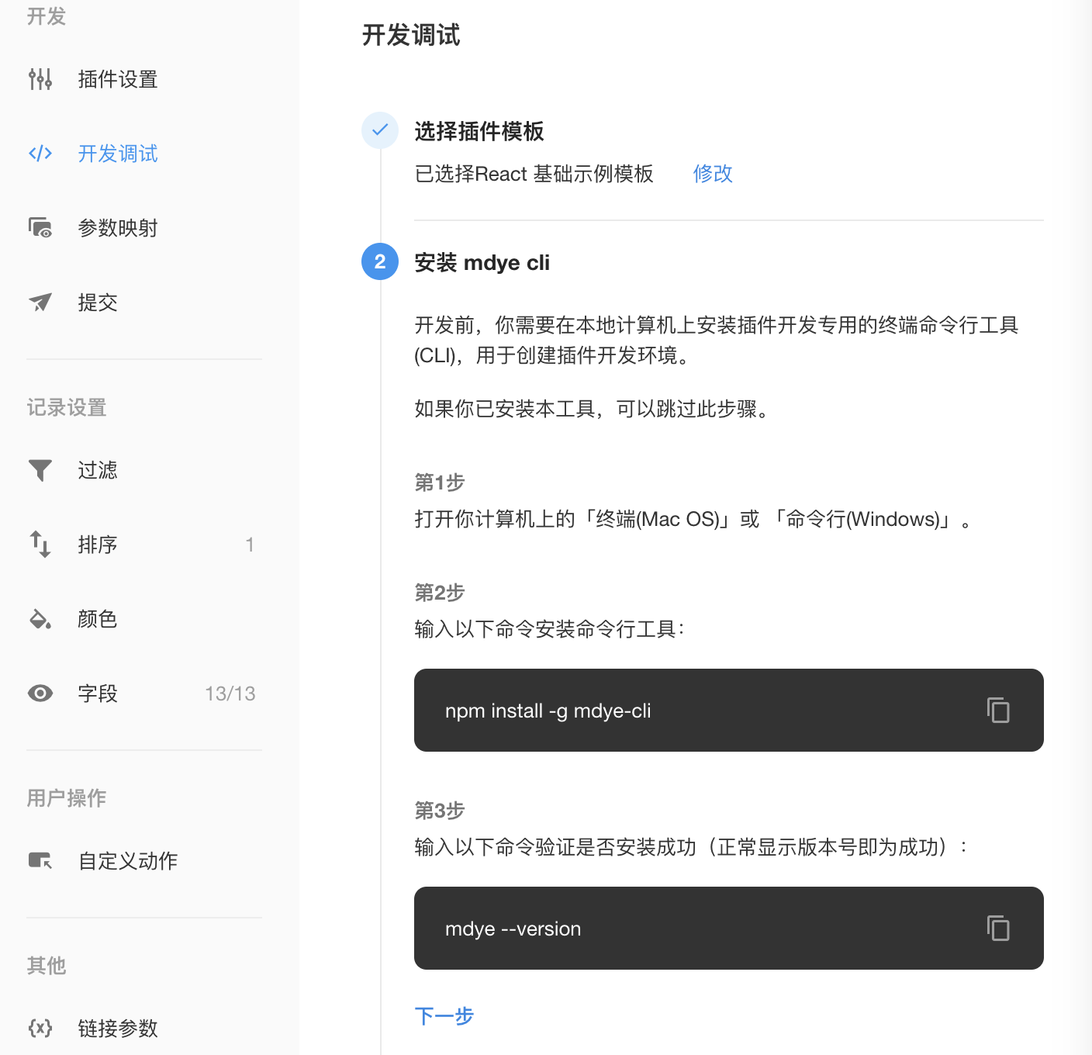Click the link parameters braces icon
Screen dimensions: 1092x1055
coord(40,1029)
